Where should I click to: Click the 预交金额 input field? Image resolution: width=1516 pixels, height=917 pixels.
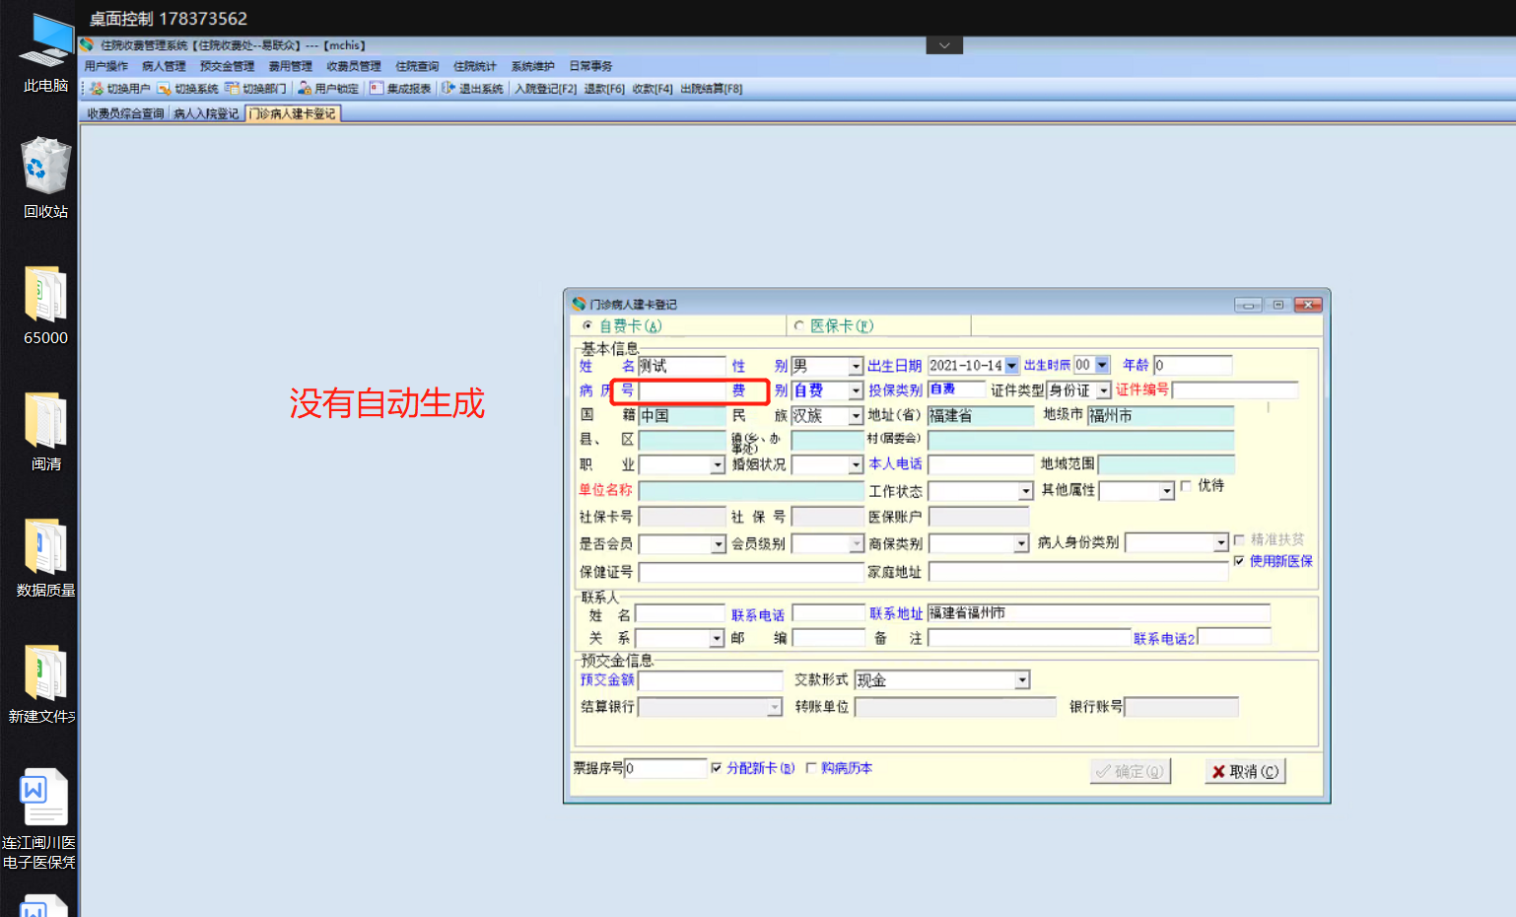click(710, 681)
